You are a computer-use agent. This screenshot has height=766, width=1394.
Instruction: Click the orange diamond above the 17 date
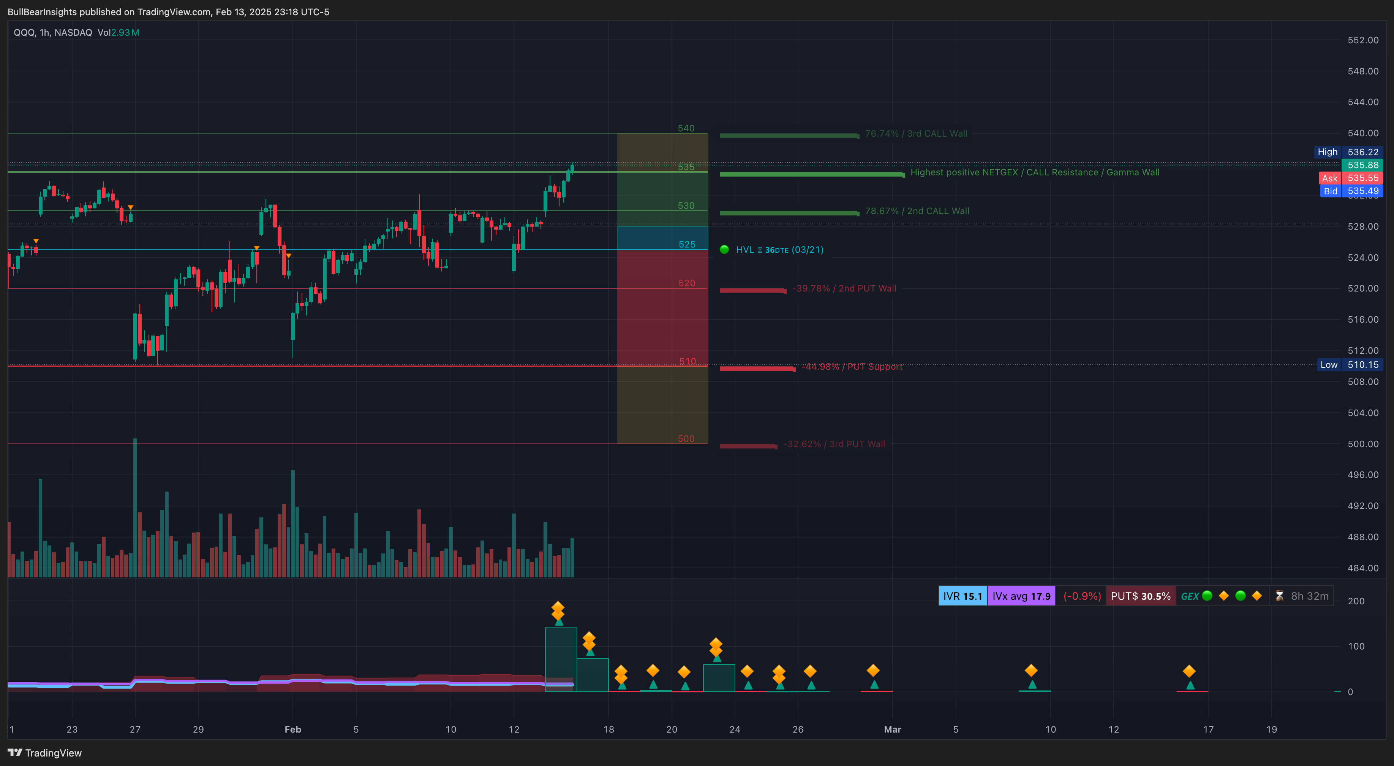pos(1189,671)
